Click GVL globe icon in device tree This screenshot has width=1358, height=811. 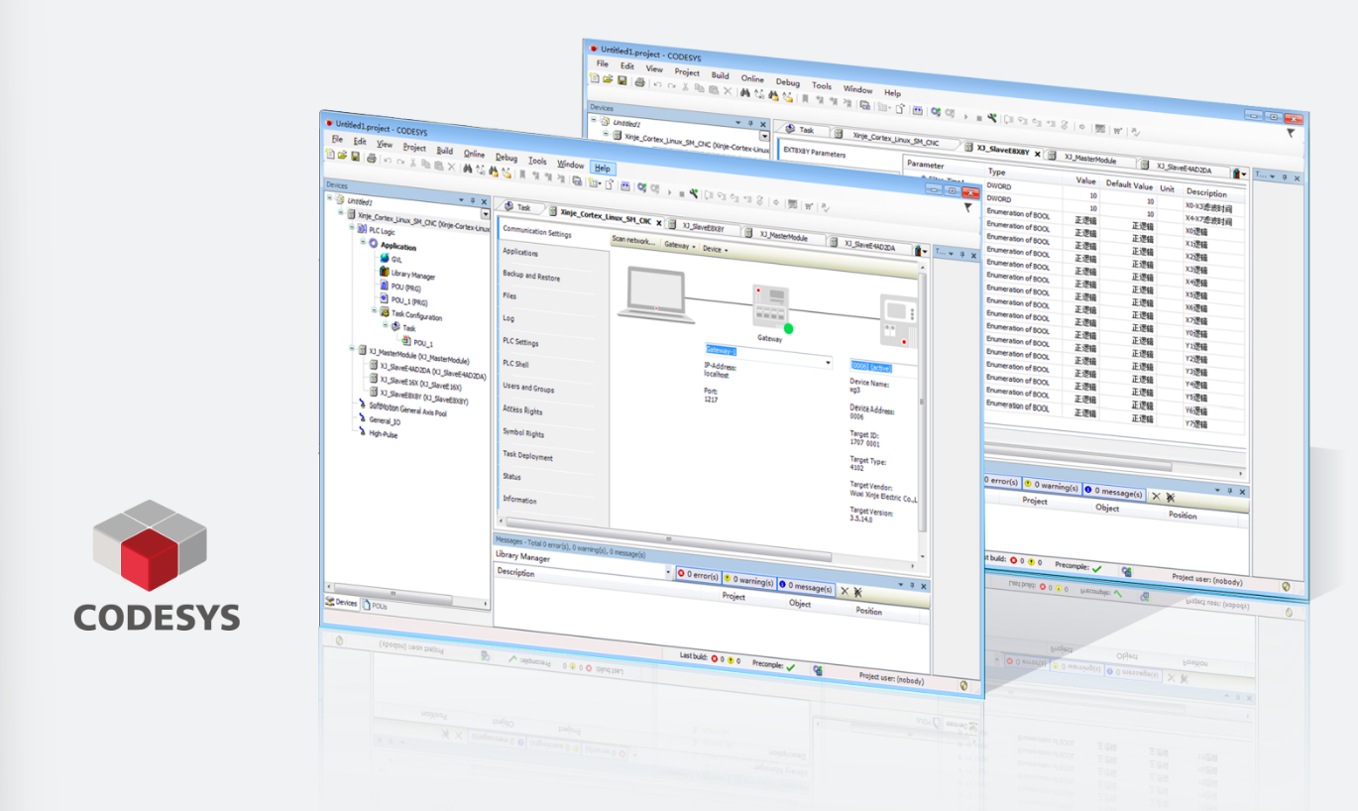point(385,258)
